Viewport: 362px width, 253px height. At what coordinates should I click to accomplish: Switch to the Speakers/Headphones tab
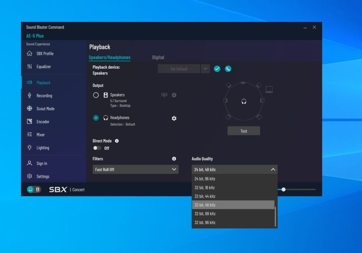tap(110, 57)
